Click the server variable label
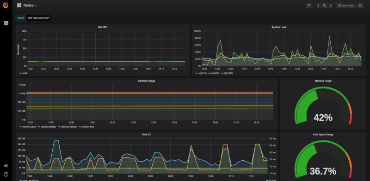The width and height of the screenshot is (370, 181). pyautogui.click(x=20, y=18)
